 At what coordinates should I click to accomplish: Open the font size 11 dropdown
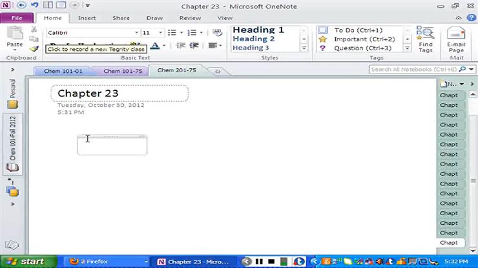coord(160,33)
